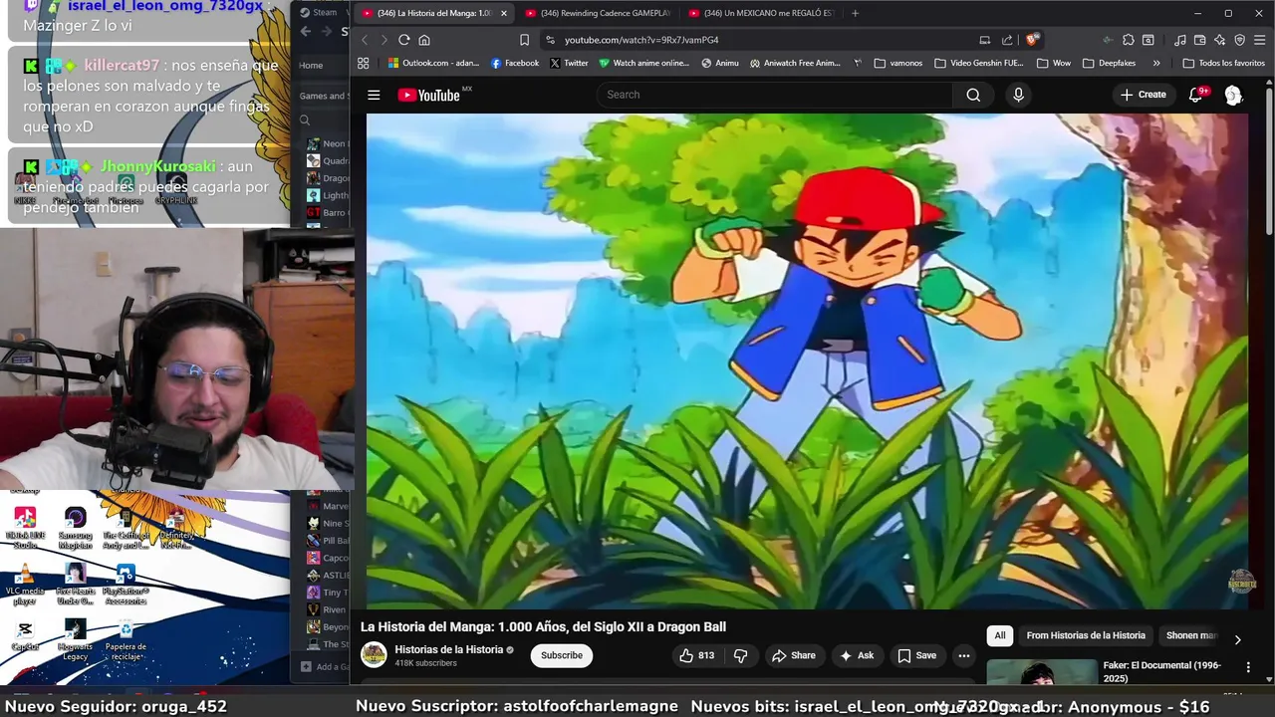Click the Faker El Documental video thumbnail

[x=1041, y=672]
